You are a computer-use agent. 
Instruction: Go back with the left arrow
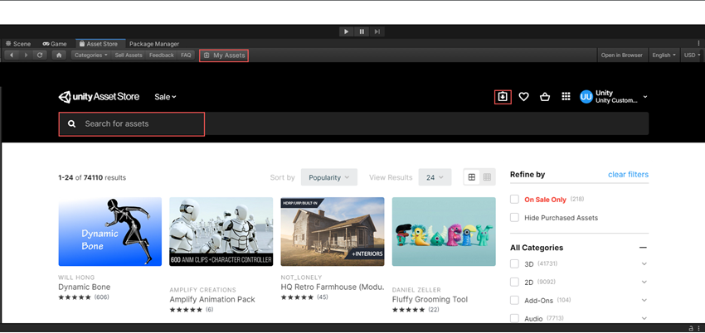click(x=12, y=55)
